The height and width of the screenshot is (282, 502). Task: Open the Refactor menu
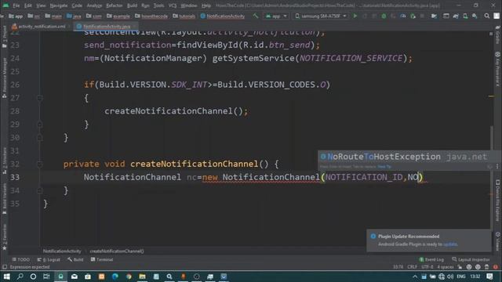pyautogui.click(x=115, y=5)
